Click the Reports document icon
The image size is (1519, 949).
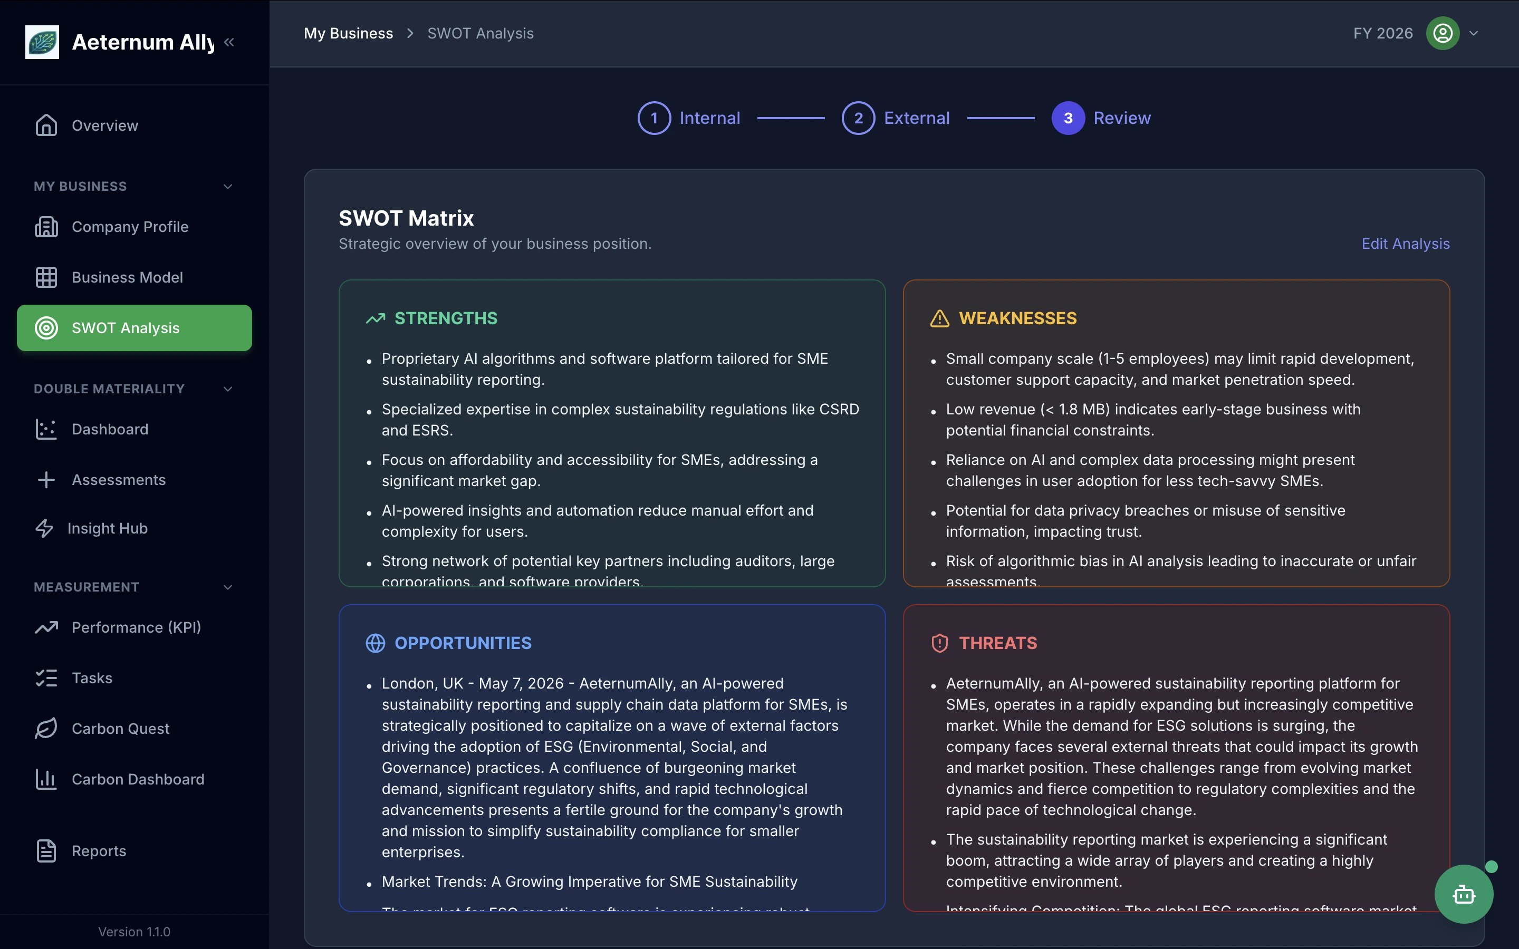[46, 851]
